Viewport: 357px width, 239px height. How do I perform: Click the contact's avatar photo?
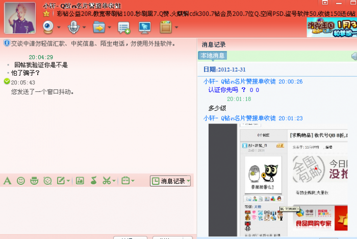[20, 18]
